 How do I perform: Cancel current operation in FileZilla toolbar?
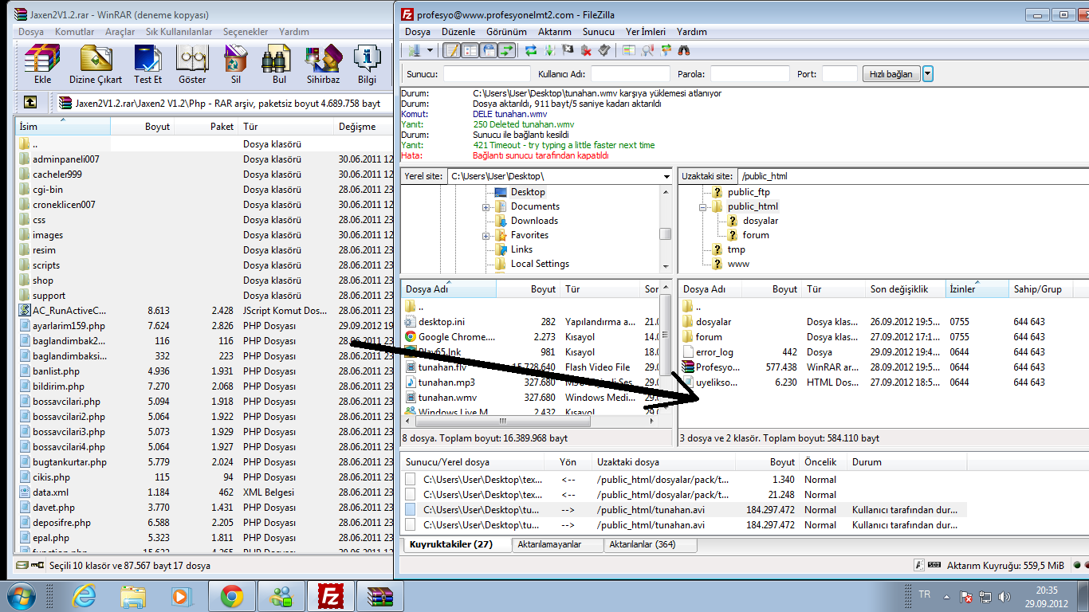(x=568, y=50)
